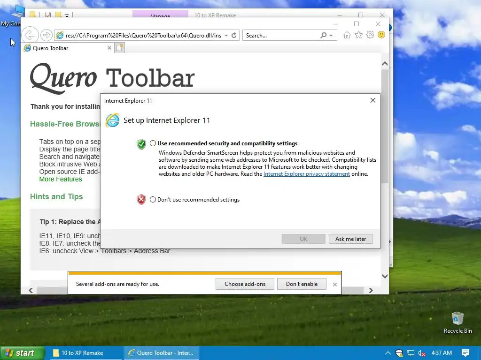Select Use recommended security settings radio

(153, 143)
